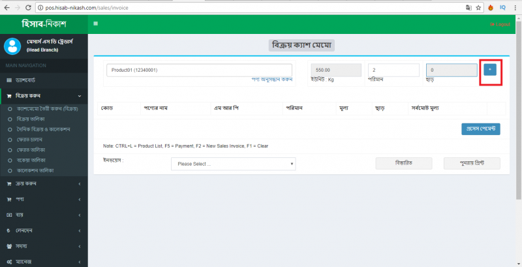Click the page vertical scrollbar
This screenshot has height=267, width=522.
coord(519,110)
